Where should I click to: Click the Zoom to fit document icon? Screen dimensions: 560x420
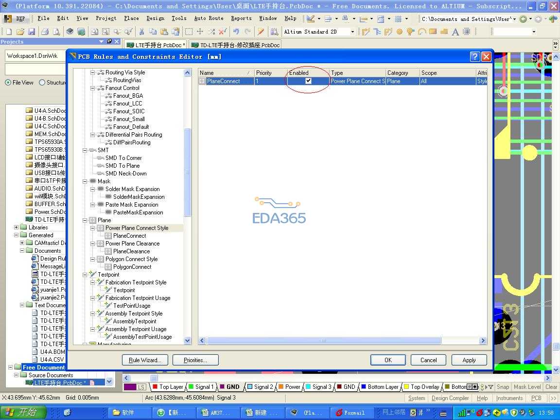click(94, 32)
